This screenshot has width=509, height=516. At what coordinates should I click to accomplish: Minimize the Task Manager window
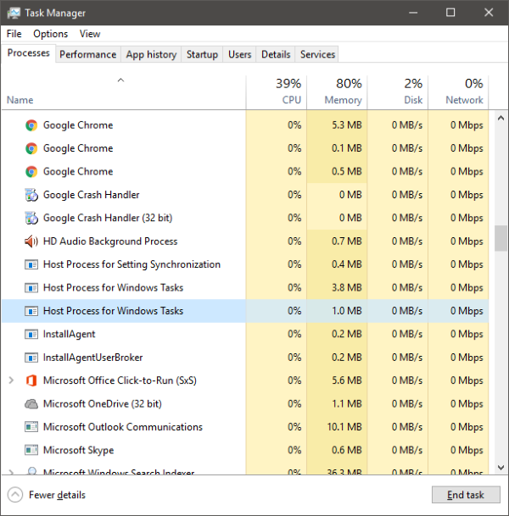coord(413,13)
